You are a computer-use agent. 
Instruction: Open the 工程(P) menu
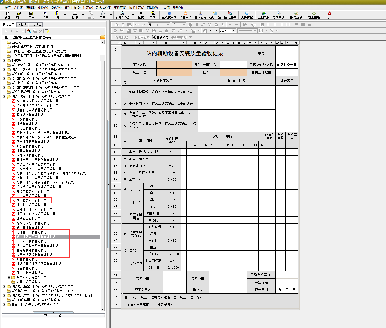pyautogui.click(x=6, y=8)
